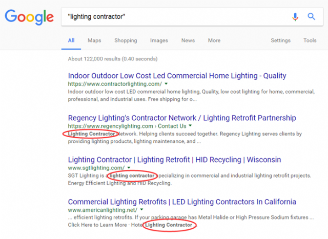Select the All tab
328x239 pixels.
click(x=71, y=40)
